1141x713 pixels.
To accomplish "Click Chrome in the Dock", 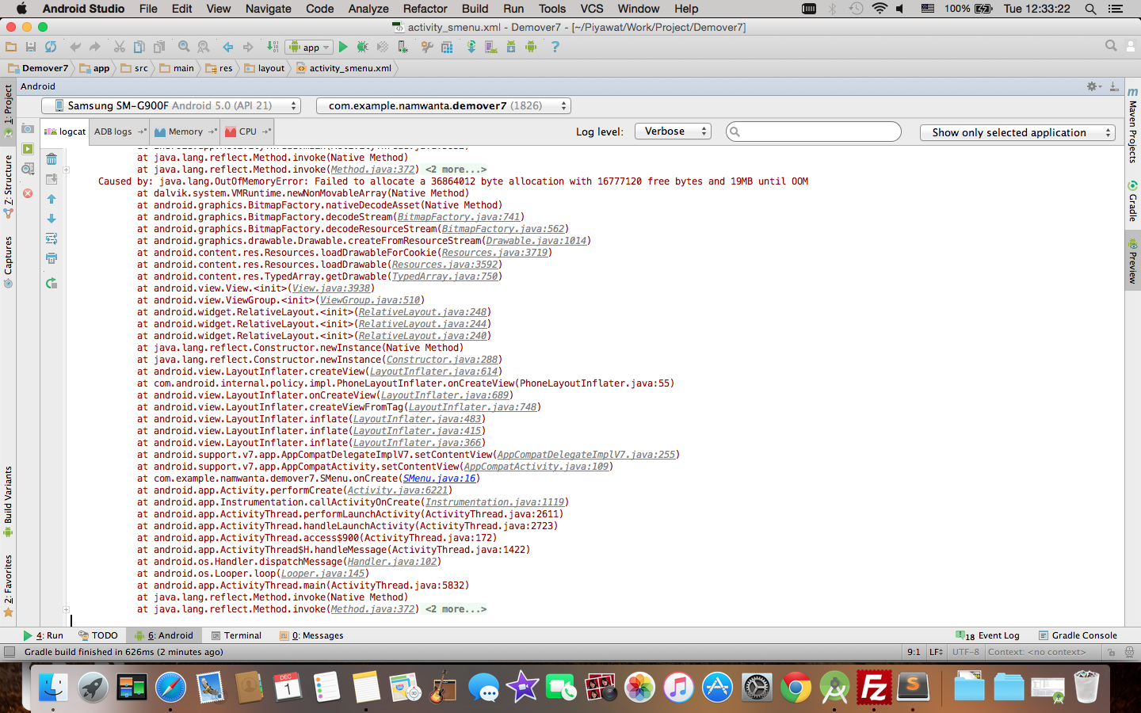I will [796, 688].
